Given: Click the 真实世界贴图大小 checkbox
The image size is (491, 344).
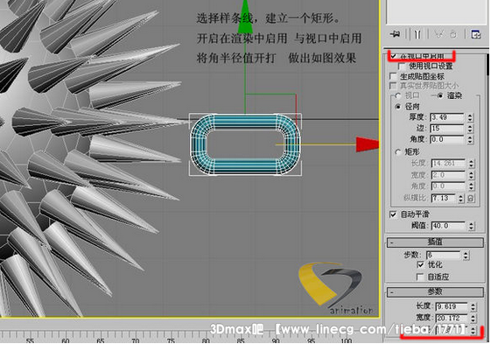Looking at the screenshot, I should 393,86.
